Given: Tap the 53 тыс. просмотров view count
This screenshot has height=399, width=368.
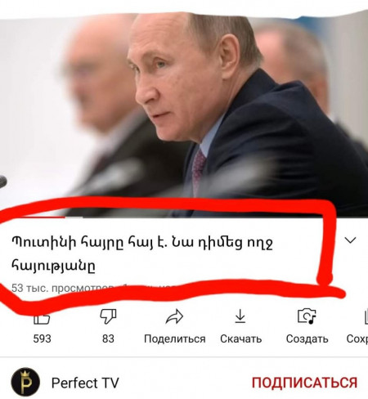Looking at the screenshot, I should pos(63,288).
